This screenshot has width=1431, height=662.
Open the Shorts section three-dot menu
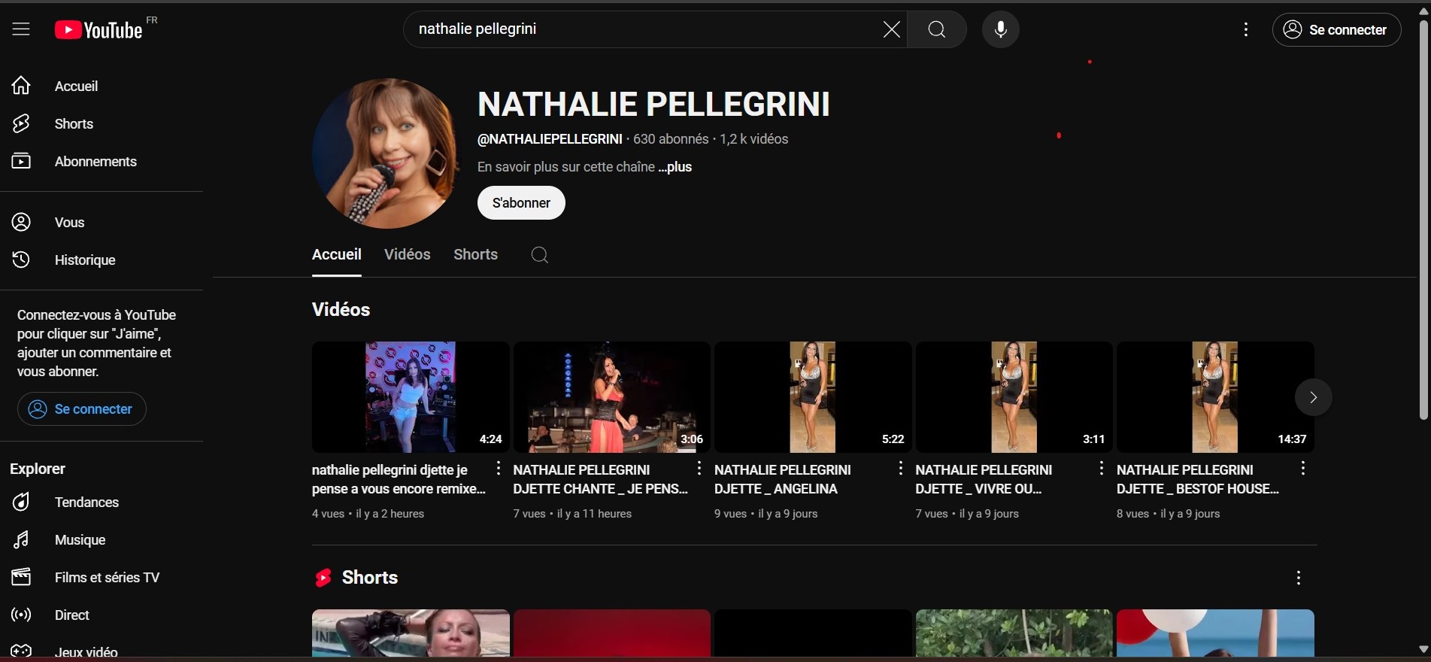[x=1299, y=578]
